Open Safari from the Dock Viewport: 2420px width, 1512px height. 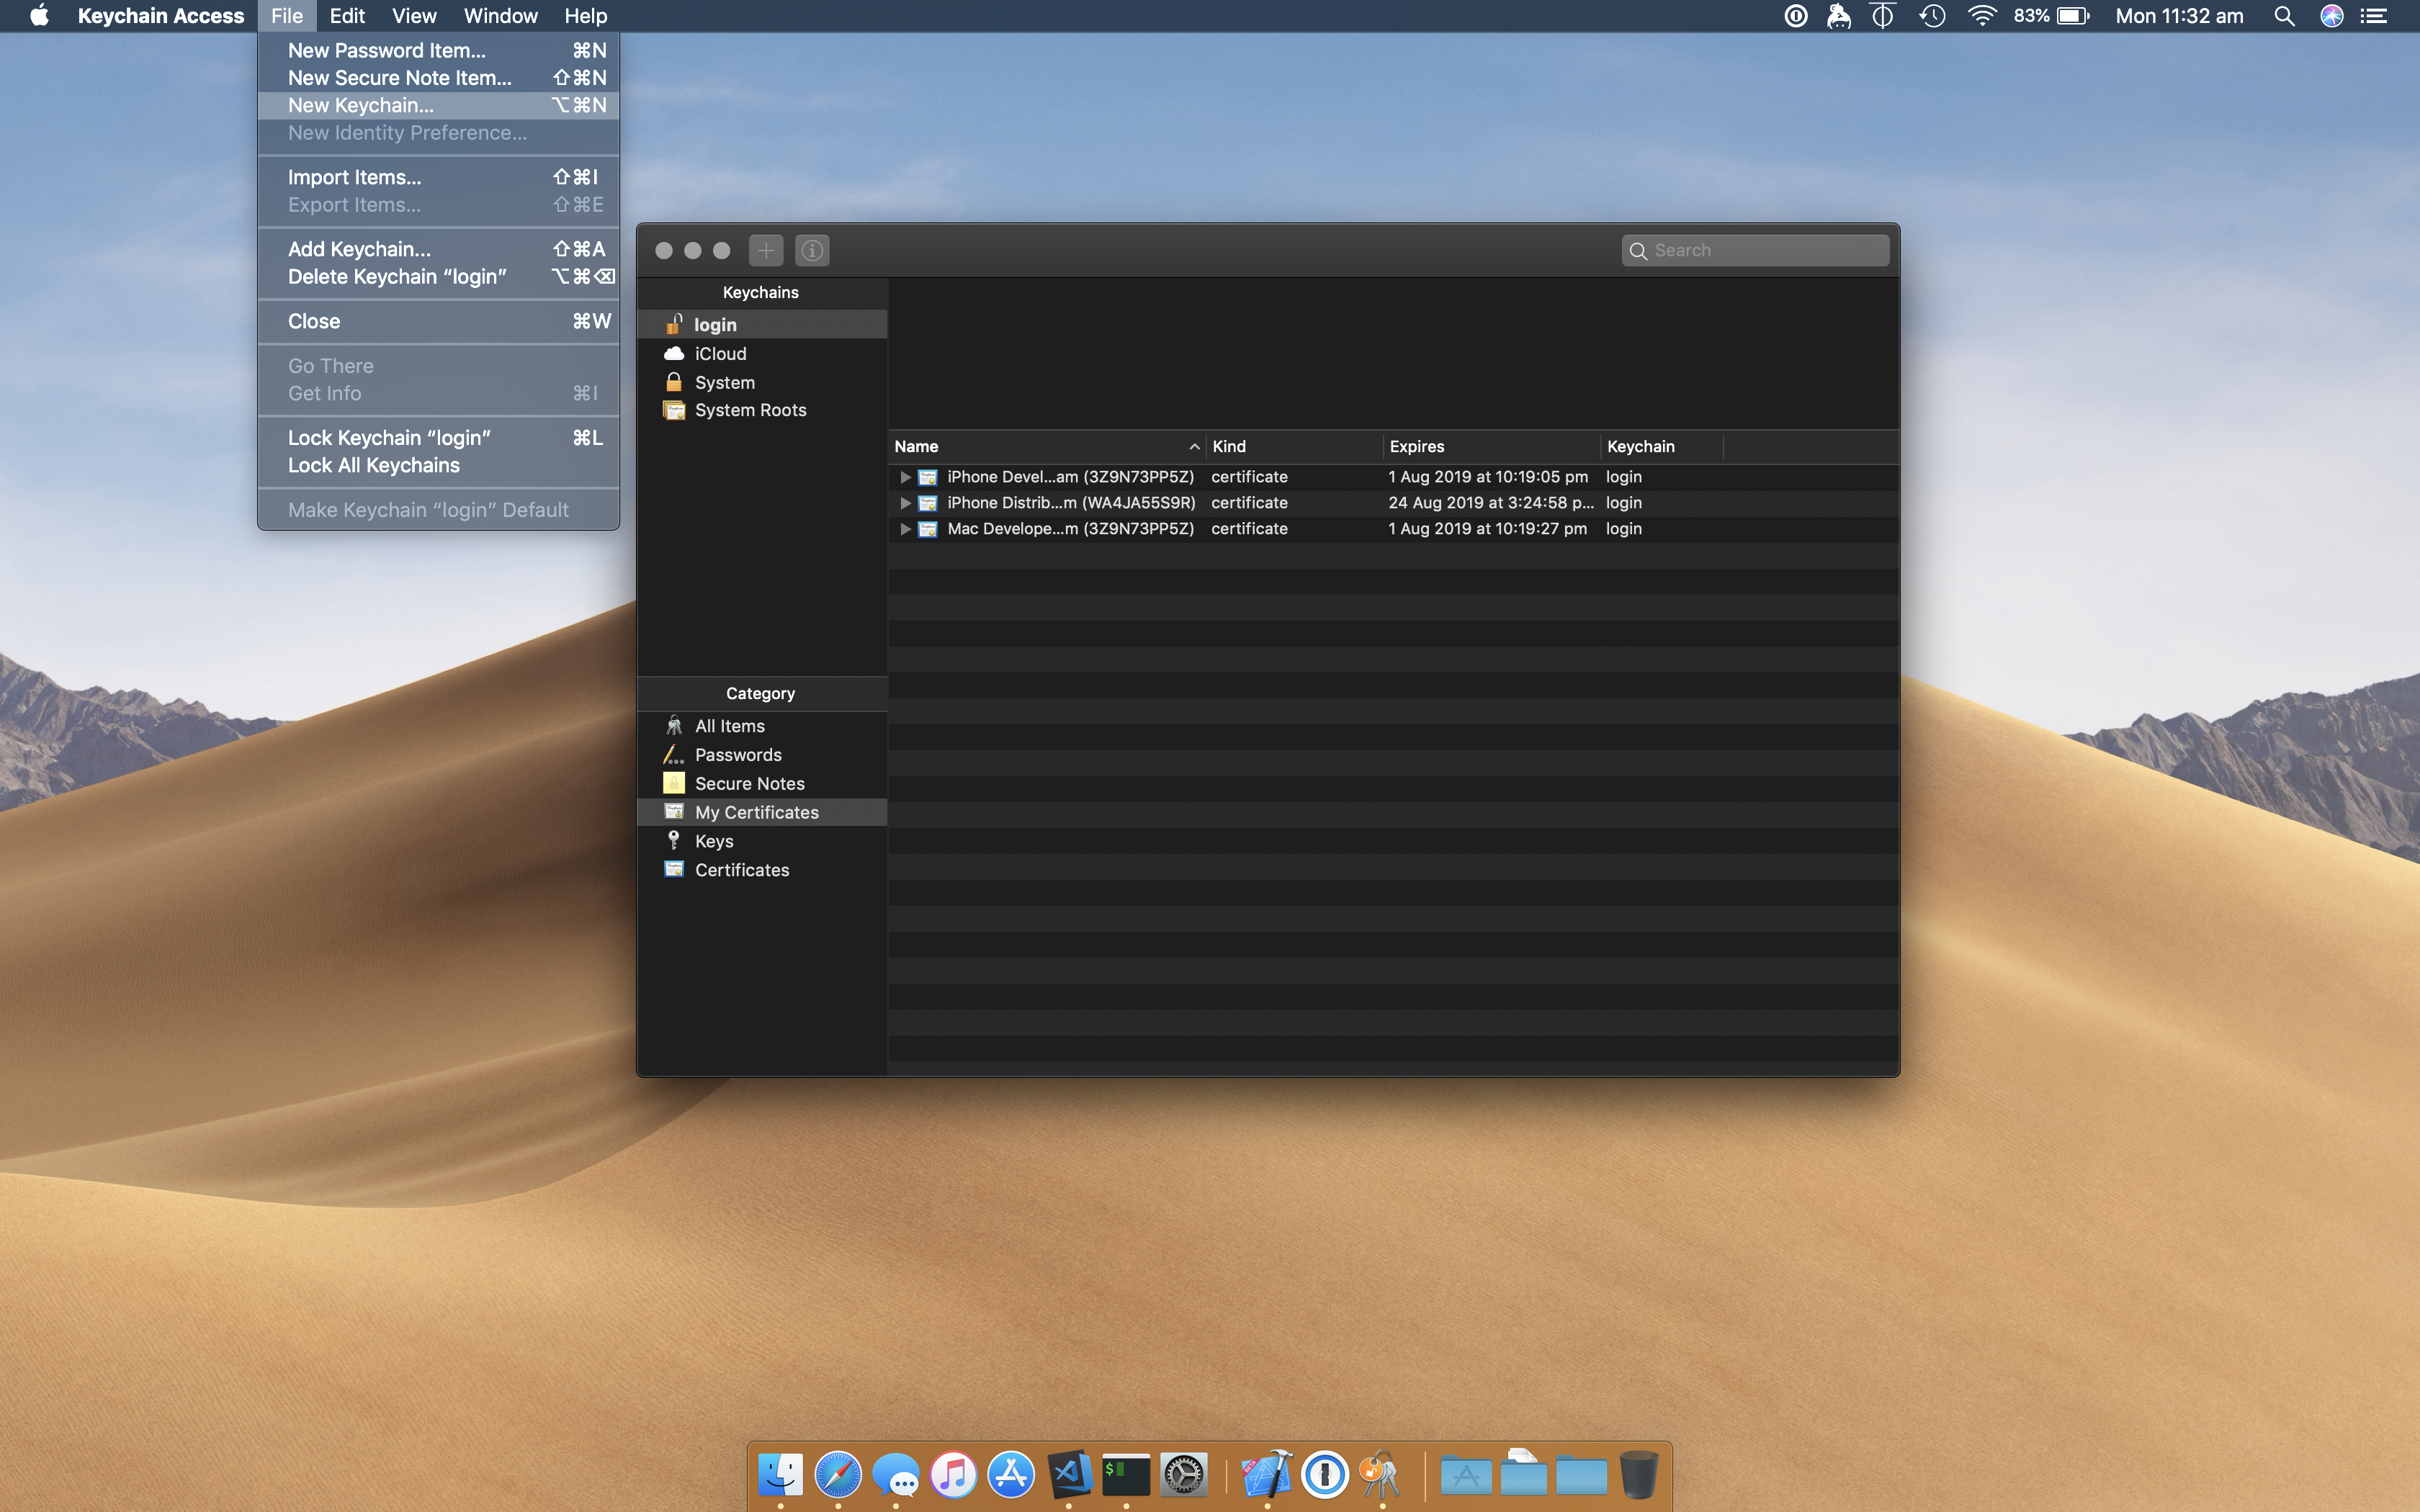(838, 1474)
